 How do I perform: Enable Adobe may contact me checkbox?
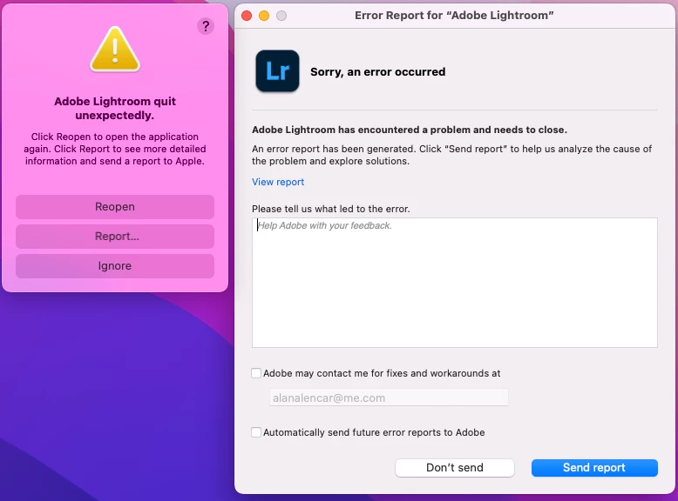pyautogui.click(x=256, y=373)
